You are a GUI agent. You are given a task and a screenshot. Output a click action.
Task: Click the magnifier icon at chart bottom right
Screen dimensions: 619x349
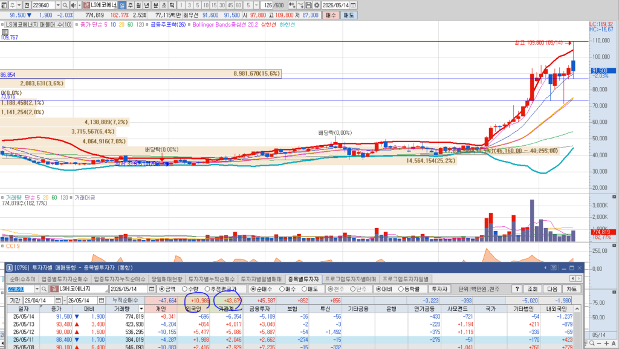(x=592, y=344)
